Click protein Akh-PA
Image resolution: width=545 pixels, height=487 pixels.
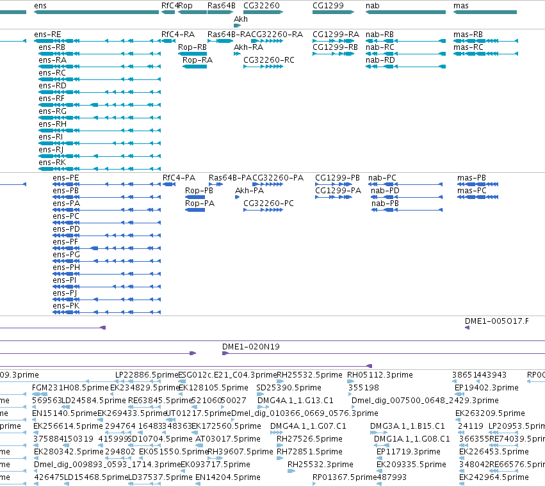click(x=238, y=197)
